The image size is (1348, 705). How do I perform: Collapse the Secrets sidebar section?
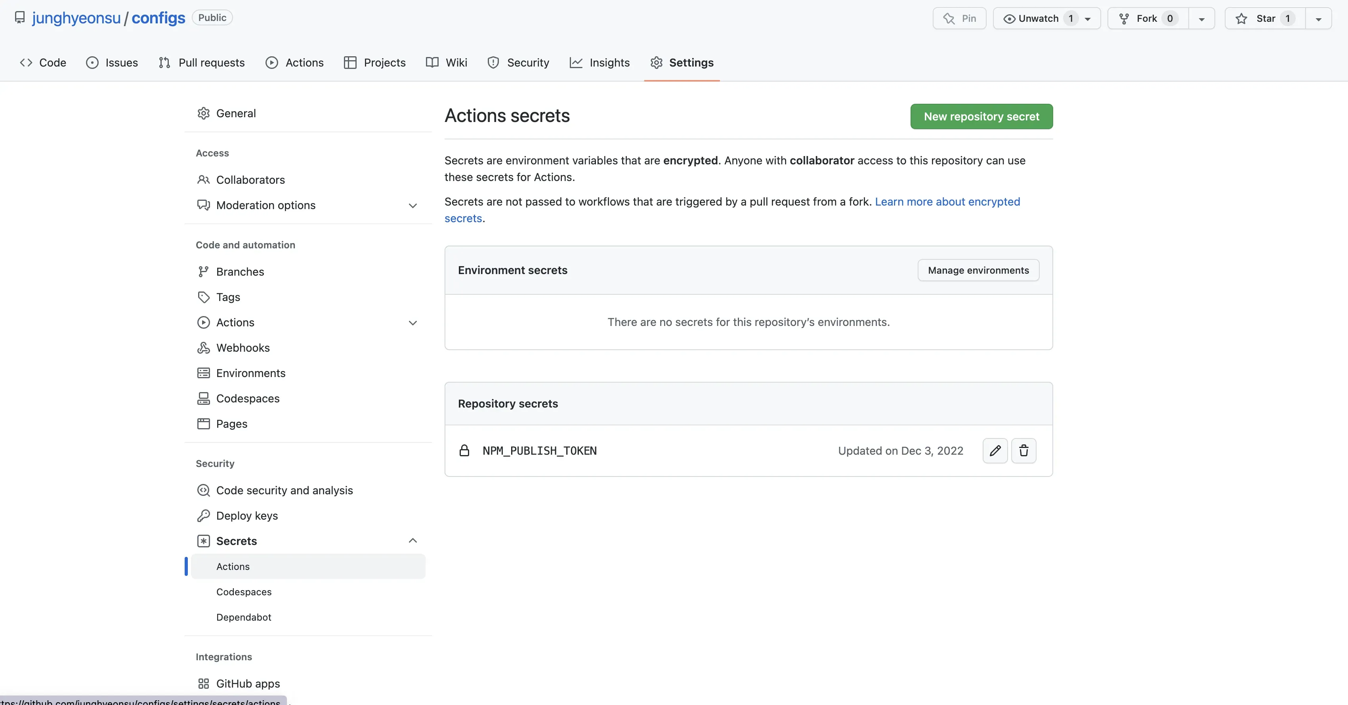pos(412,541)
